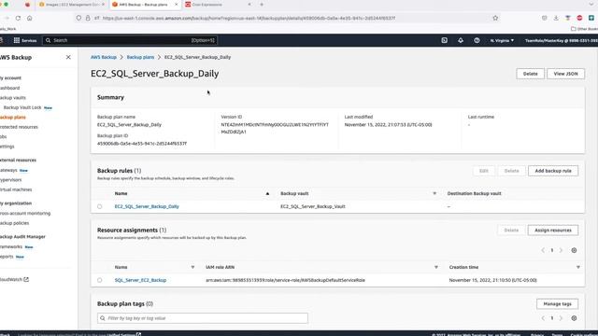This screenshot has height=336, width=598.
Task: Select the EC2_SQL_Server_Backup_Daily rule radio button
Action: tap(100, 206)
